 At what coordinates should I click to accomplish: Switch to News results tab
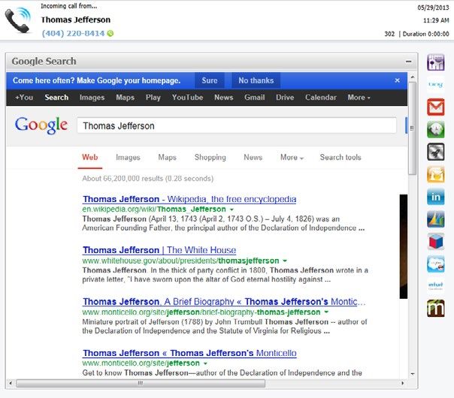pyautogui.click(x=253, y=158)
